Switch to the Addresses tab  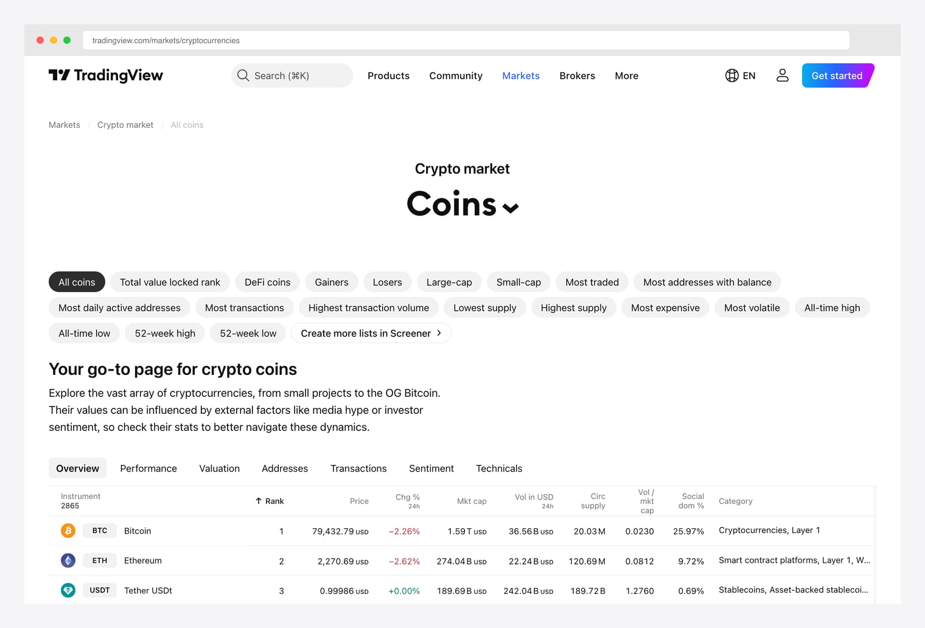click(x=285, y=469)
